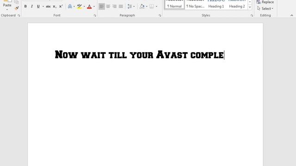Viewport: 296px width, 166px height.
Task: Open the highlight color dropdown arrow
Action: 84,6
